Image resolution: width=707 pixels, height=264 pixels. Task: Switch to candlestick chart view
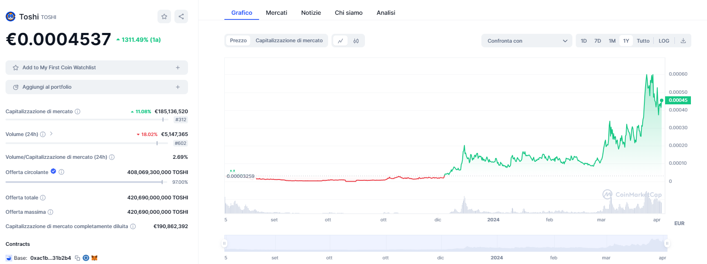[356, 41]
